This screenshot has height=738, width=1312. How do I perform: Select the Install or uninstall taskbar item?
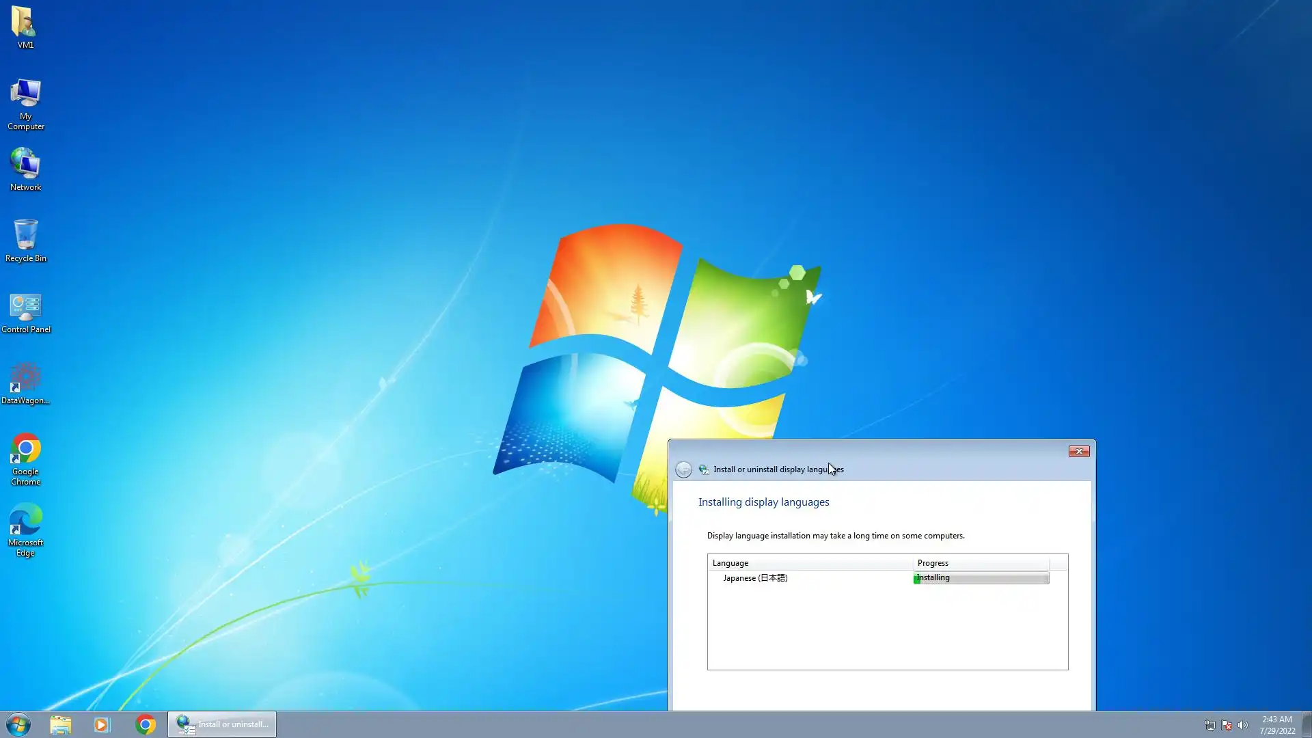point(223,724)
